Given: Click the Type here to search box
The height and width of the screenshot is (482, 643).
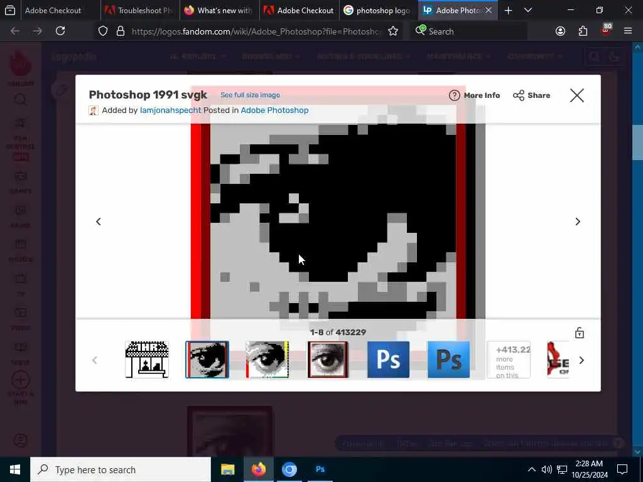Looking at the screenshot, I should (x=121, y=469).
